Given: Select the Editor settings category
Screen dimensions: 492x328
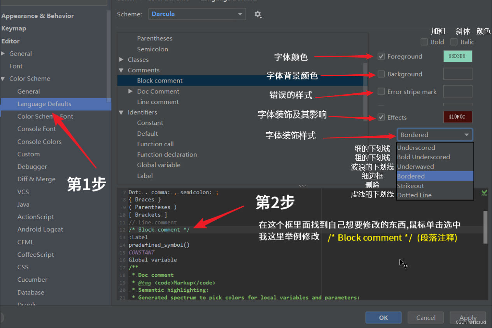Looking at the screenshot, I should click(11, 41).
